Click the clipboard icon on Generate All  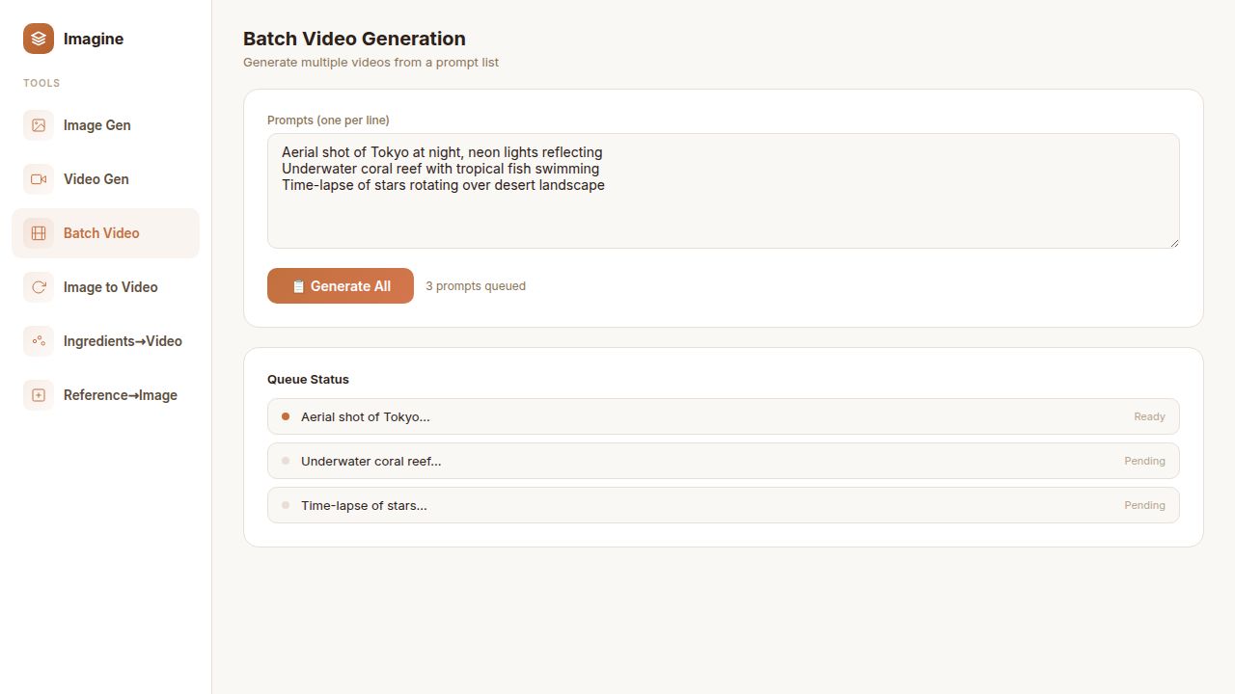coord(298,285)
